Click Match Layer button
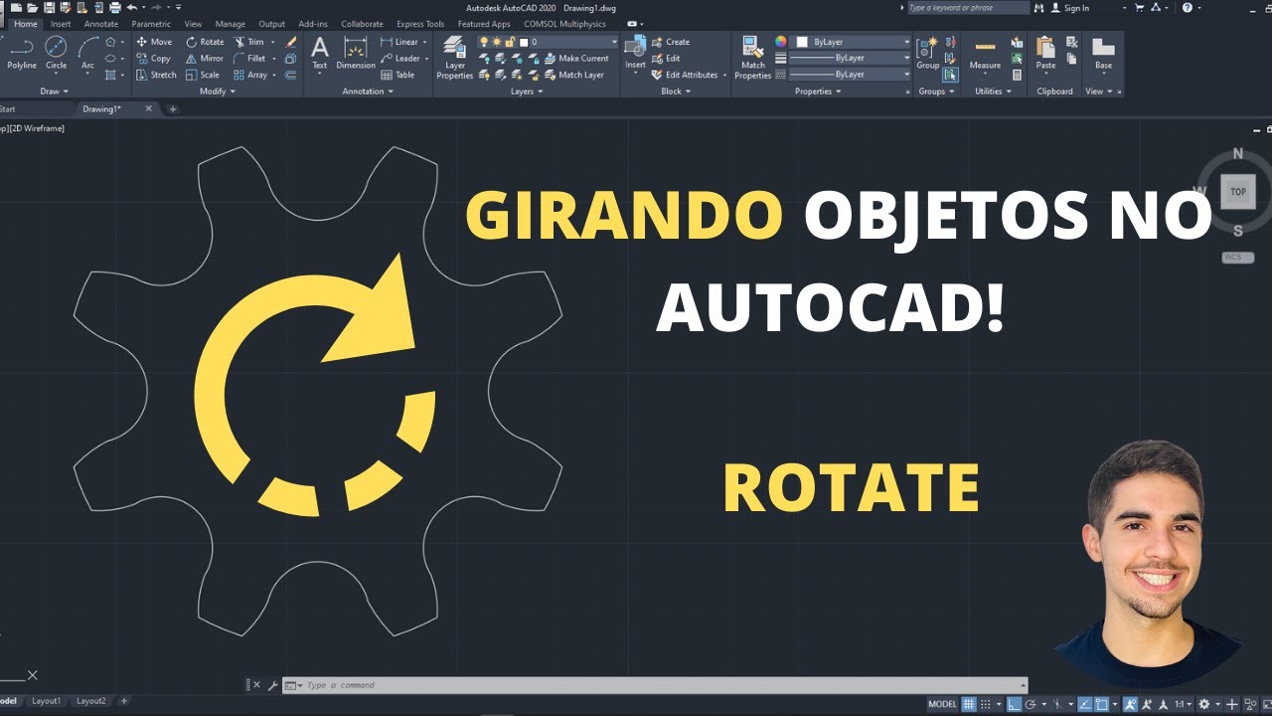This screenshot has height=716, width=1272. coord(572,75)
